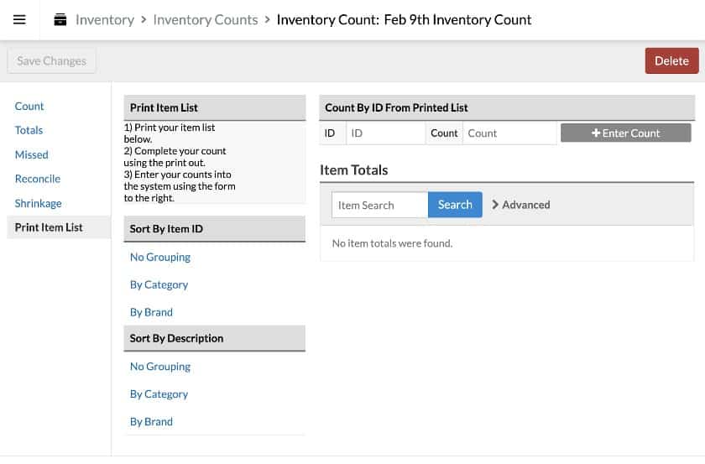This screenshot has height=464, width=705.
Task: Click the Enter Count button
Action: (625, 133)
